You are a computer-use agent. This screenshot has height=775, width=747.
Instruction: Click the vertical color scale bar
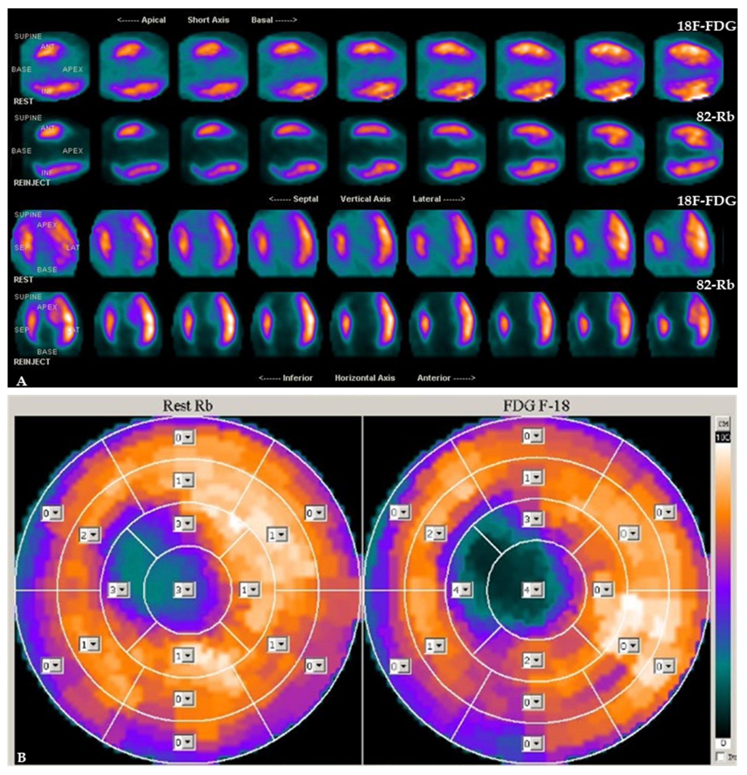coord(724,589)
